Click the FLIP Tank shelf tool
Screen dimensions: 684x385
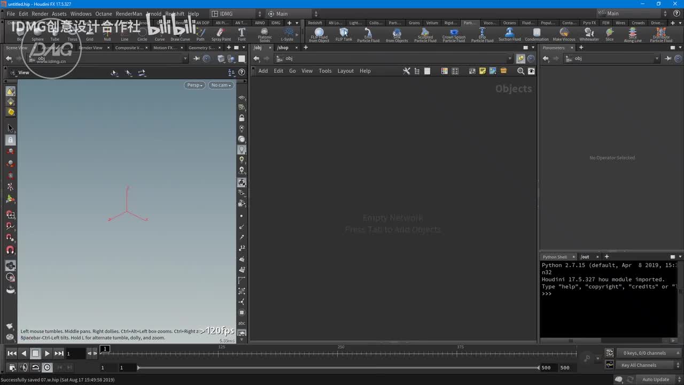344,35
